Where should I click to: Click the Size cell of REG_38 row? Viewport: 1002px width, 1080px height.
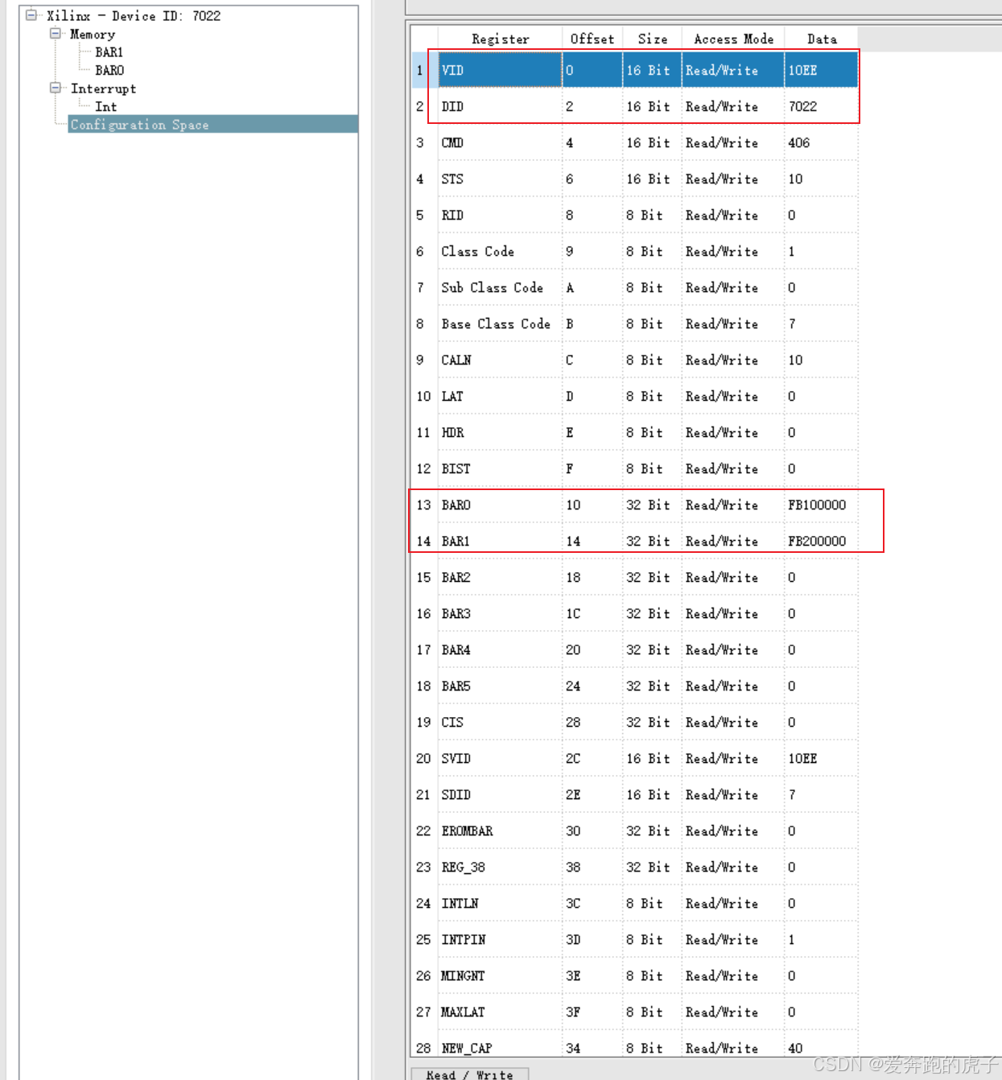[652, 867]
